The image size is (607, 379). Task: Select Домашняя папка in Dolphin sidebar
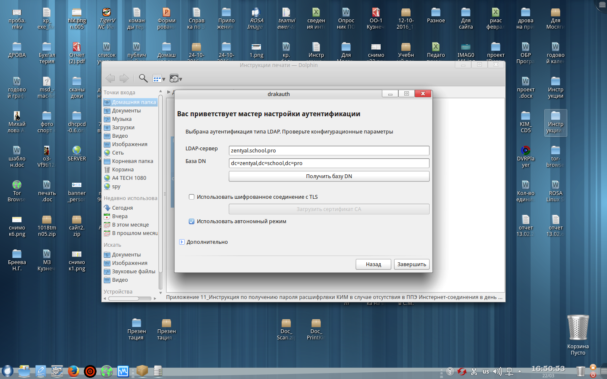pos(130,102)
